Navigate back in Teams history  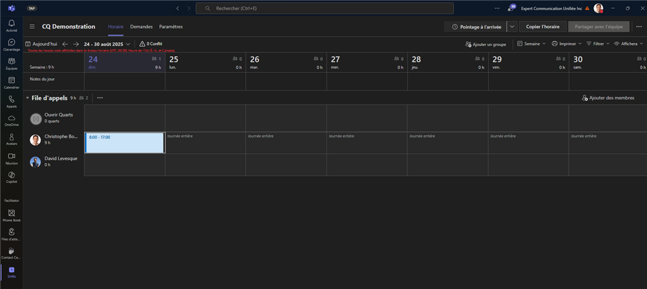(177, 8)
